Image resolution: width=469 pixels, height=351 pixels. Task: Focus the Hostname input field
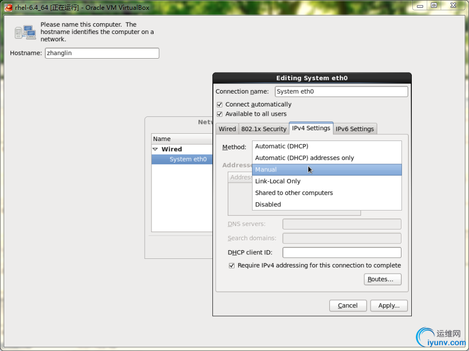[x=102, y=53]
